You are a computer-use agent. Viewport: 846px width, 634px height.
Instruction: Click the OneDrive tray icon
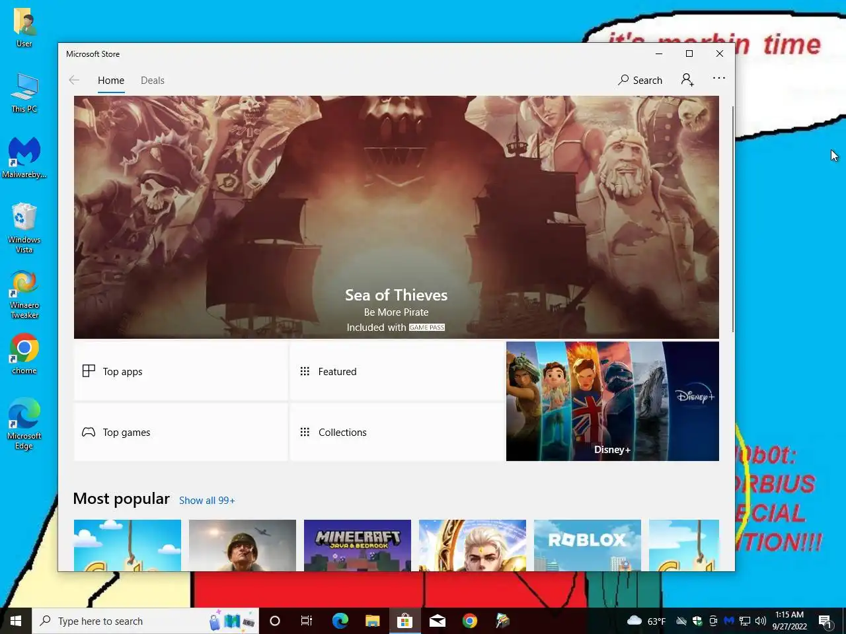pos(681,621)
